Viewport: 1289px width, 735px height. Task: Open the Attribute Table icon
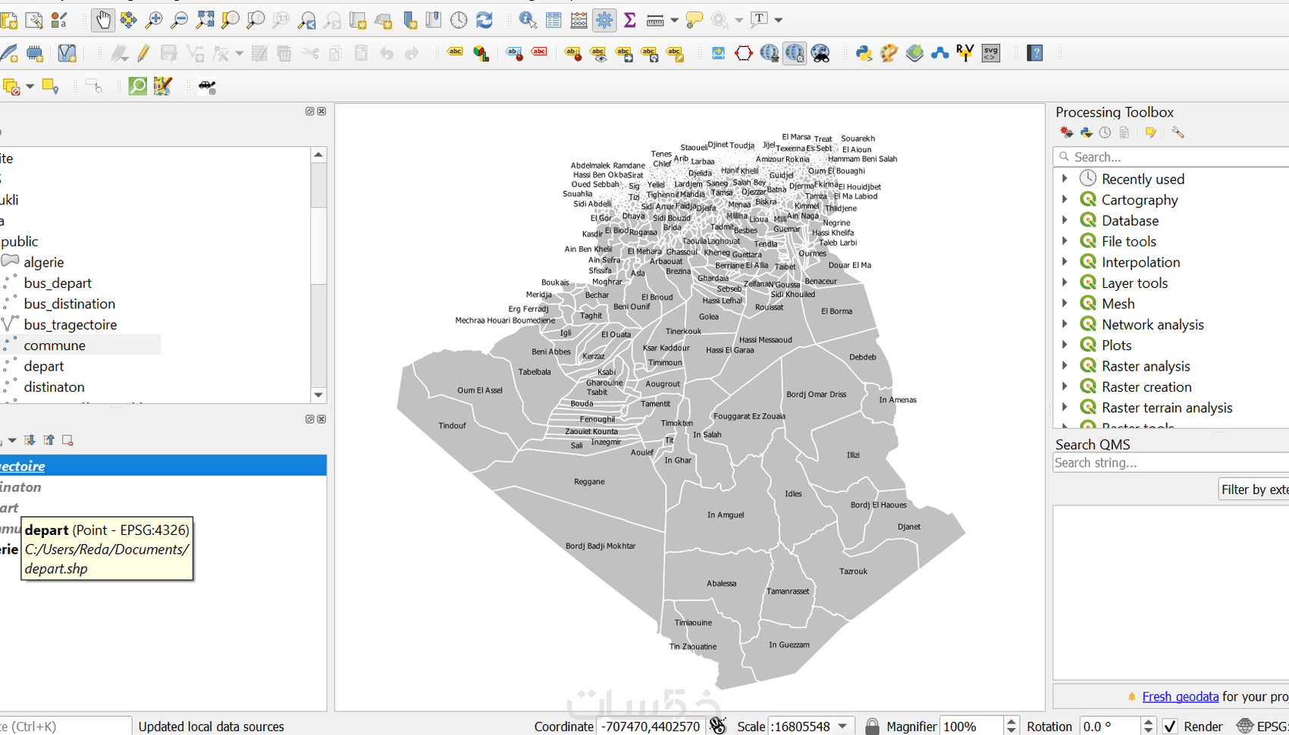554,20
